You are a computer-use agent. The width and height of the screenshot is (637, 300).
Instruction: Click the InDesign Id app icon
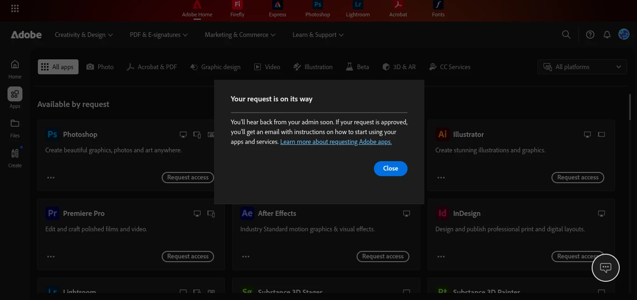click(442, 214)
